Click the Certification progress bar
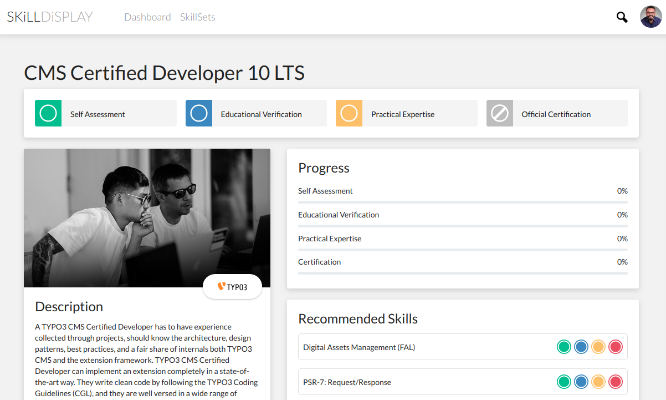The image size is (666, 400). (462, 272)
